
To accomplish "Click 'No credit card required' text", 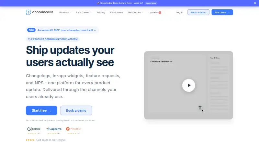I will click(39, 120).
